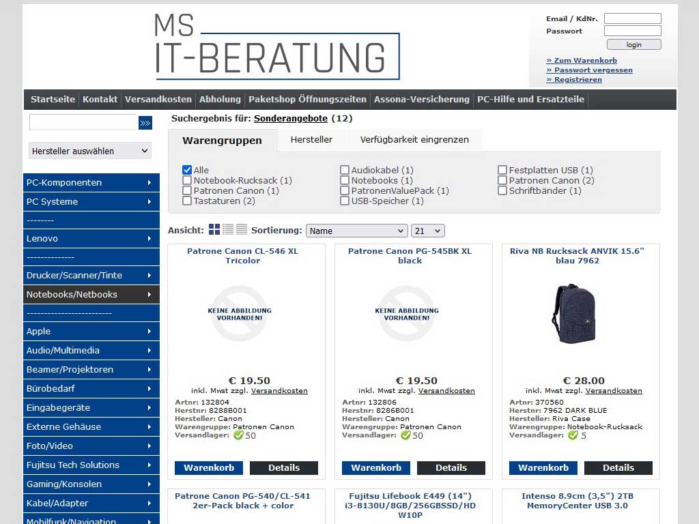Open Riva rucksack product image
The image size is (699, 524).
click(574, 313)
